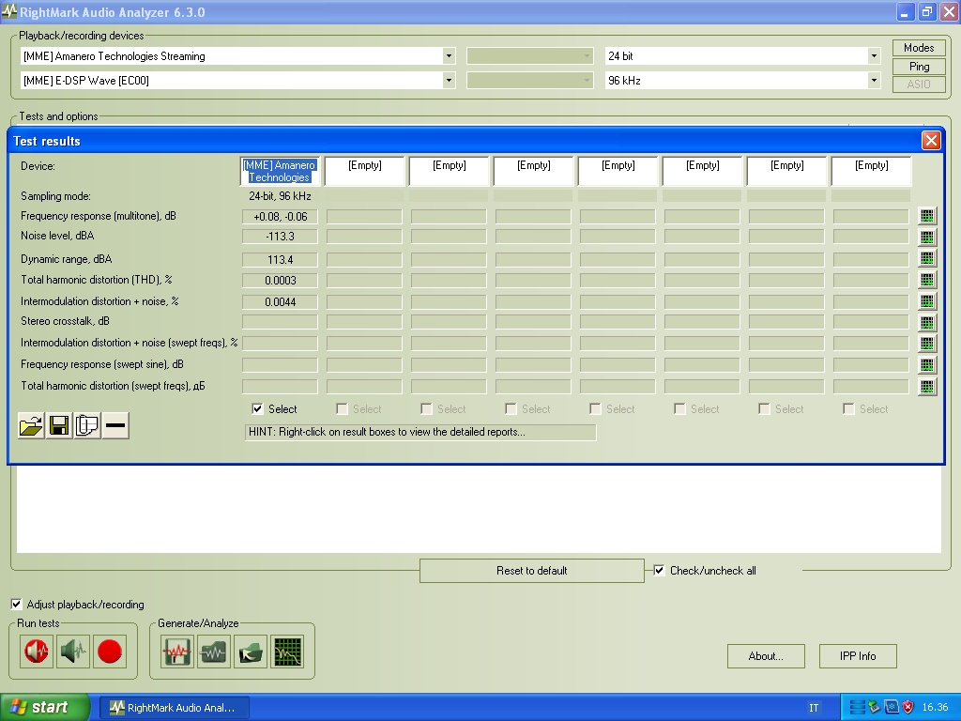Screen dimensions: 961x721
Task: Run playback/recording test speaker icon
Action: tap(37, 652)
